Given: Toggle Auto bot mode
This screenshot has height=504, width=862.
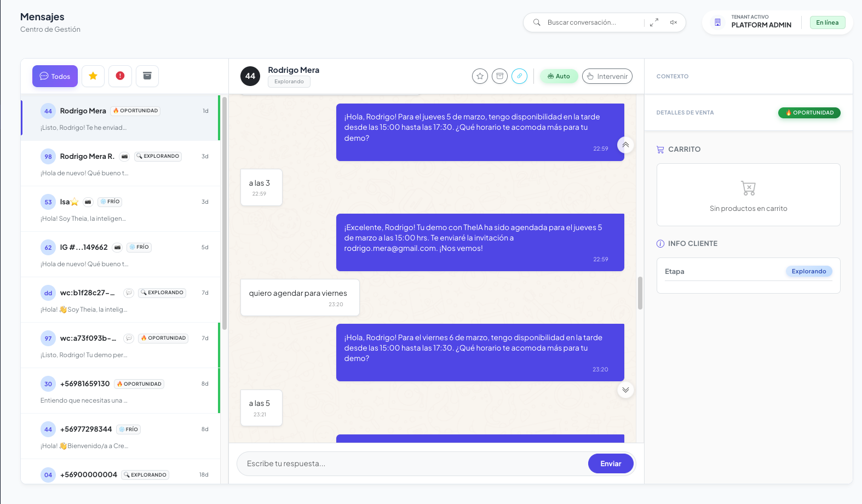Looking at the screenshot, I should point(559,76).
